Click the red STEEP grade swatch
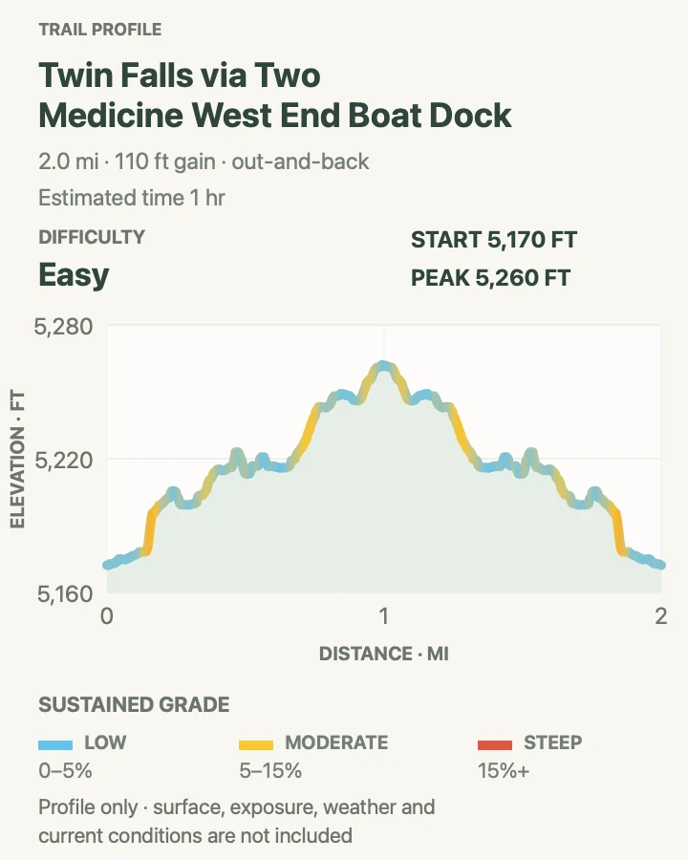The image size is (688, 860). tap(495, 744)
